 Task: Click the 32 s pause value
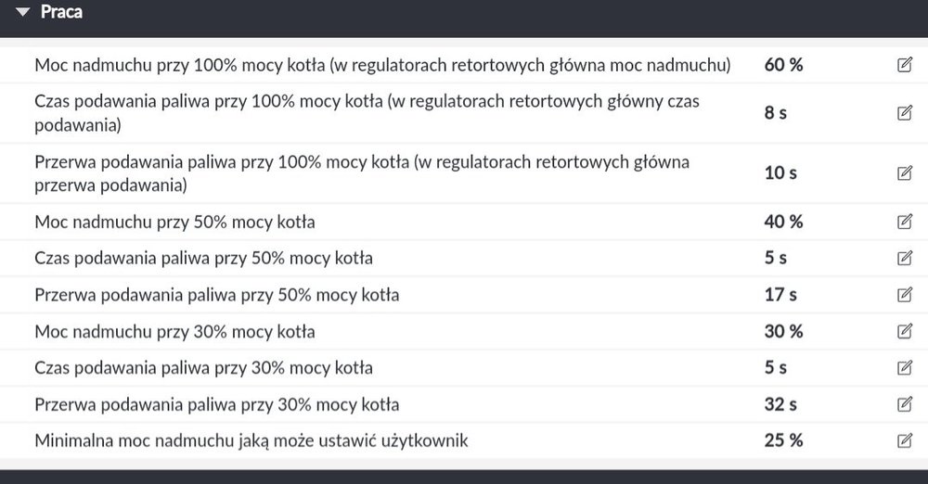780,404
